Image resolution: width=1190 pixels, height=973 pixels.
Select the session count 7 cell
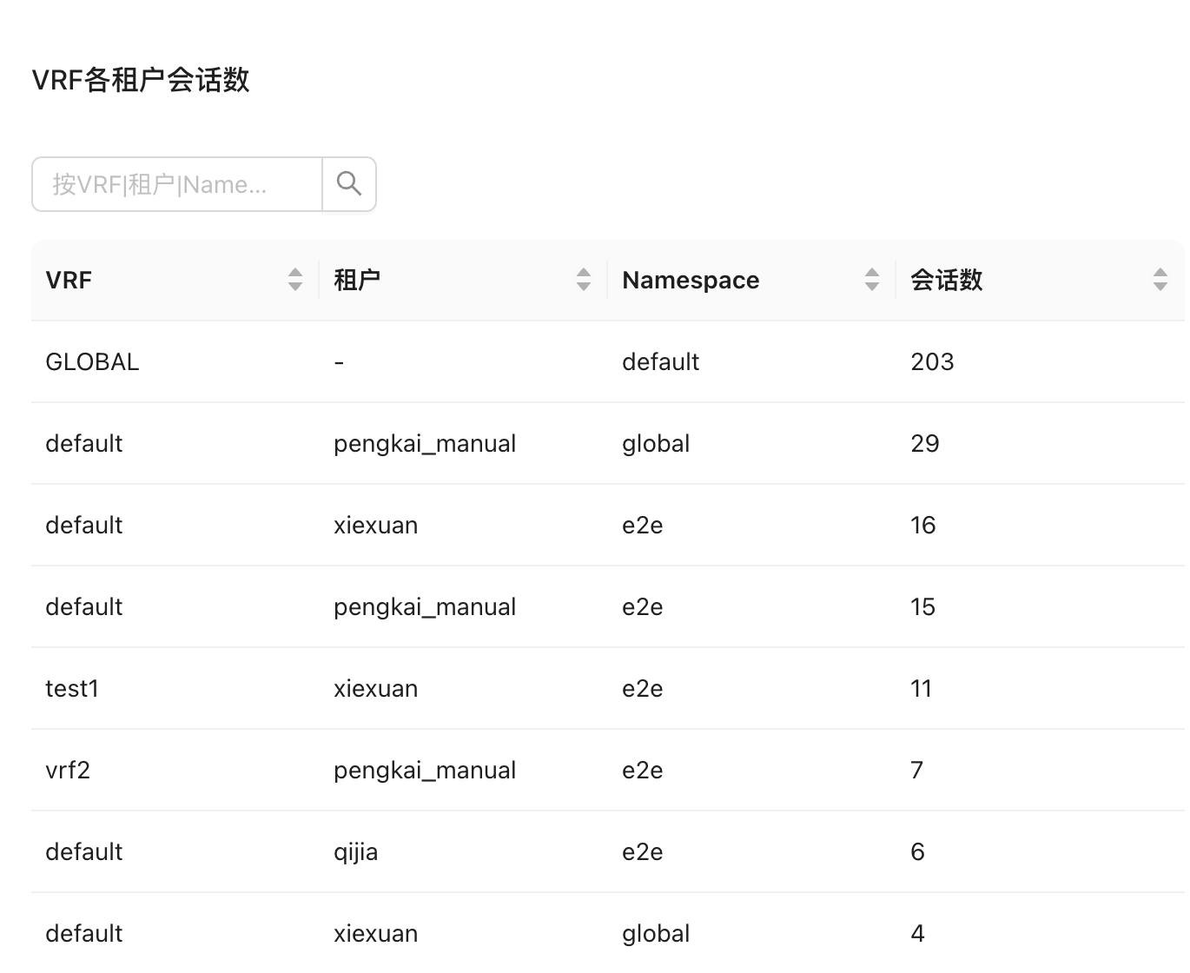pyautogui.click(x=917, y=771)
